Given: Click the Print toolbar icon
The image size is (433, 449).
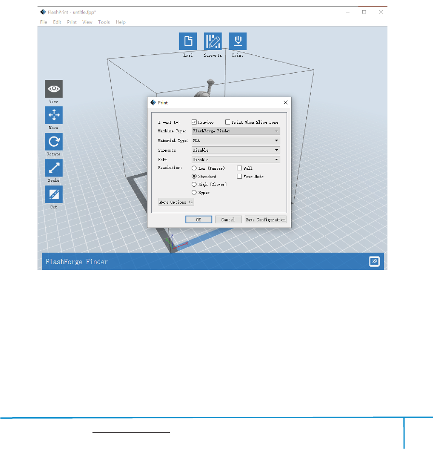Looking at the screenshot, I should (x=238, y=41).
